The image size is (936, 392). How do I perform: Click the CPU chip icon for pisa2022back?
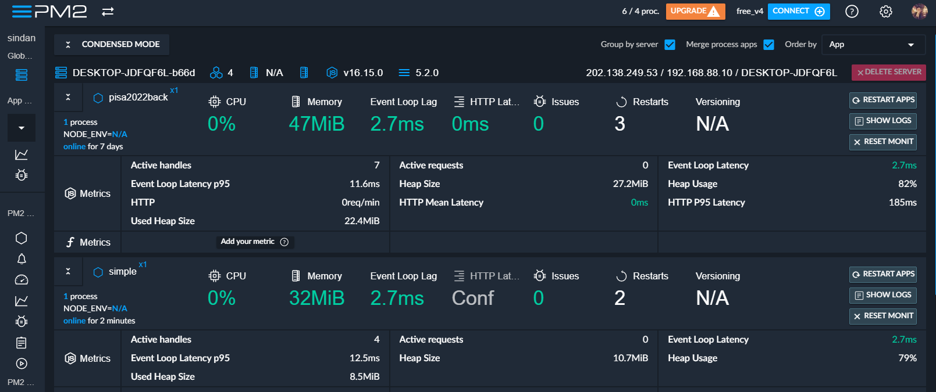[x=215, y=102]
